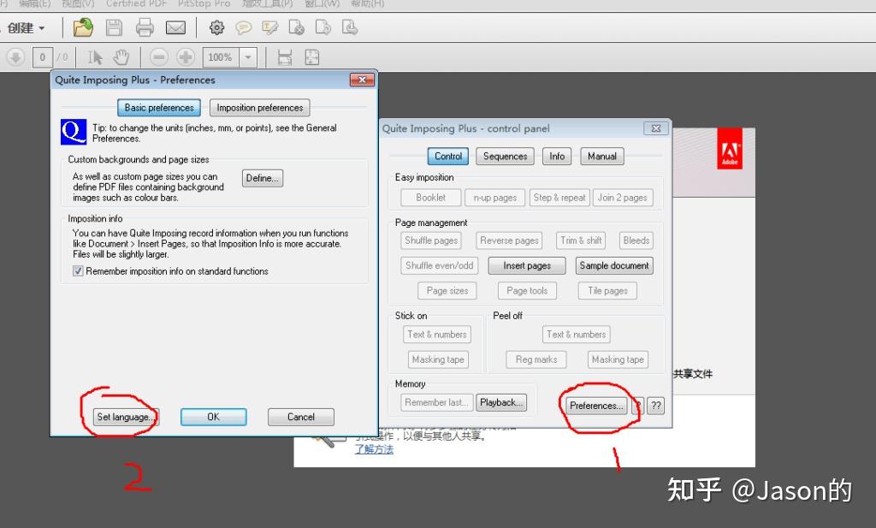Click the zoom in plus icon
Screen dimensions: 876x528
(x=186, y=57)
